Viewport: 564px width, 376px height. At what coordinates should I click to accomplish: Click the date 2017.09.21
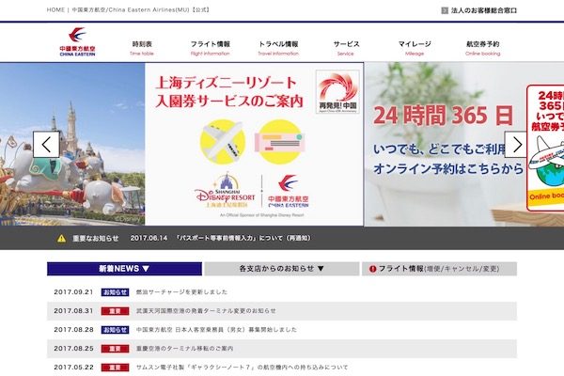73,292
